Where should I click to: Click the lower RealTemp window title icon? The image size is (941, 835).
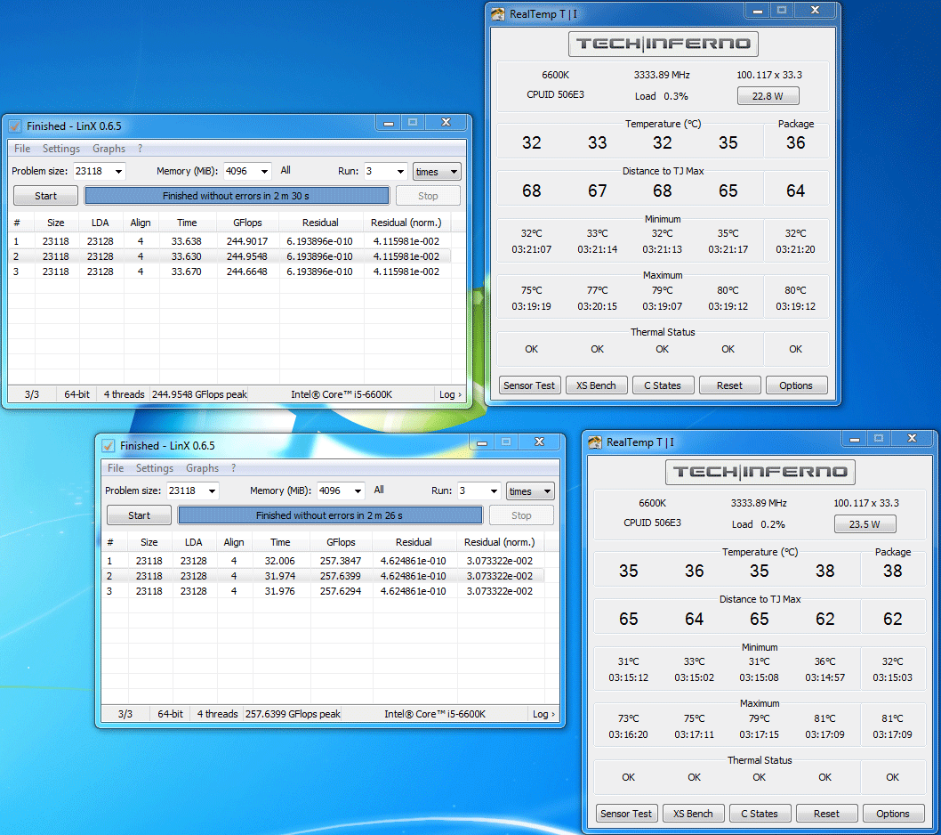(x=595, y=442)
